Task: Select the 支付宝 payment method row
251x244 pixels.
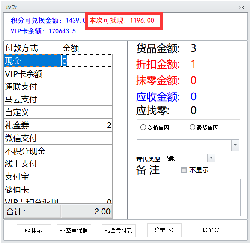Action: pyautogui.click(x=58, y=177)
